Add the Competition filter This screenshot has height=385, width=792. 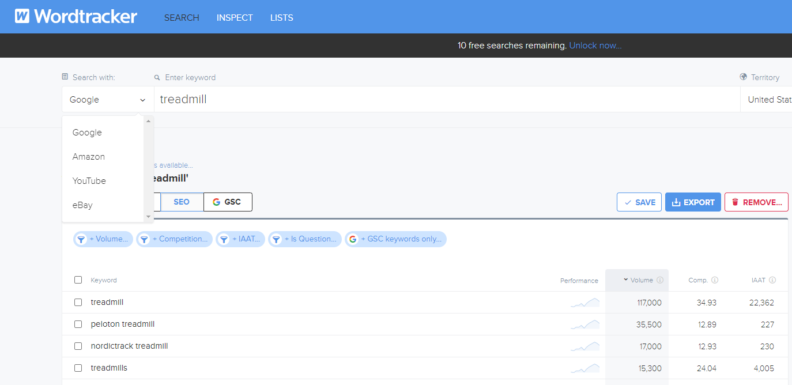pos(174,239)
